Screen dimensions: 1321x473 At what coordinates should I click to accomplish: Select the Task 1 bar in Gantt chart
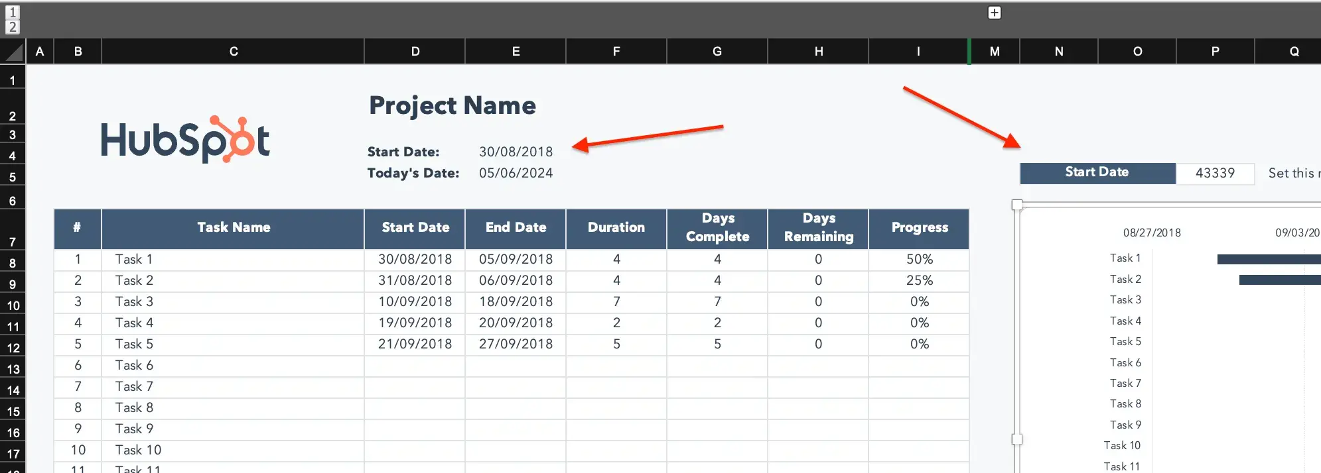click(1267, 259)
